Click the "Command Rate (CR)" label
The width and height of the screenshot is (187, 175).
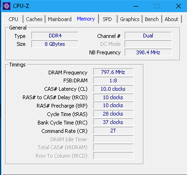pyautogui.click(x=64, y=131)
